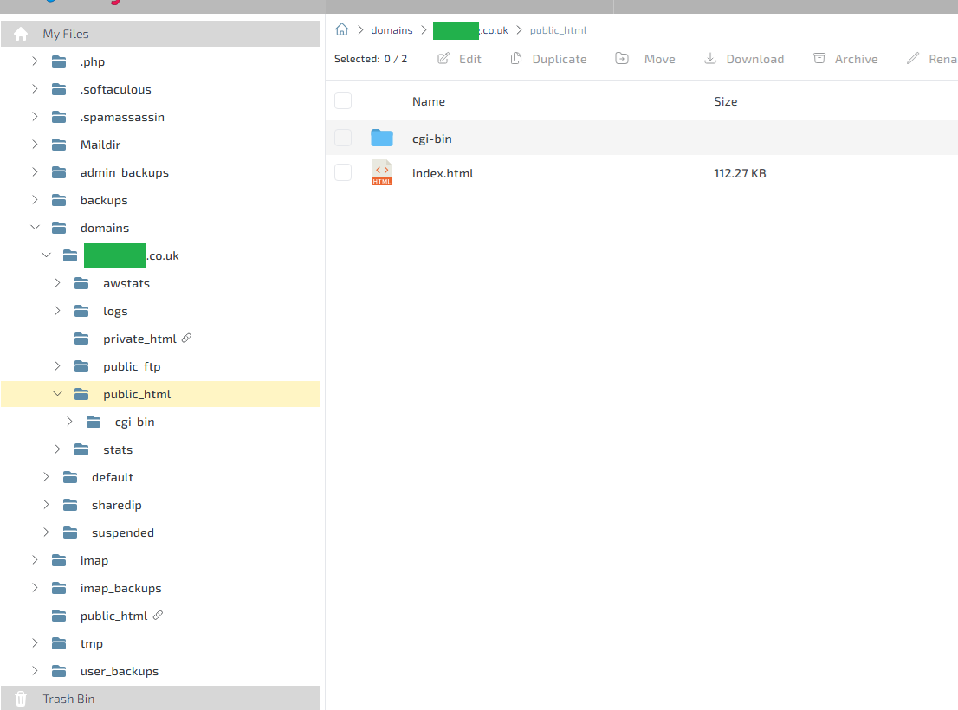
Task: Sort files by Name column header
Action: pyautogui.click(x=428, y=101)
